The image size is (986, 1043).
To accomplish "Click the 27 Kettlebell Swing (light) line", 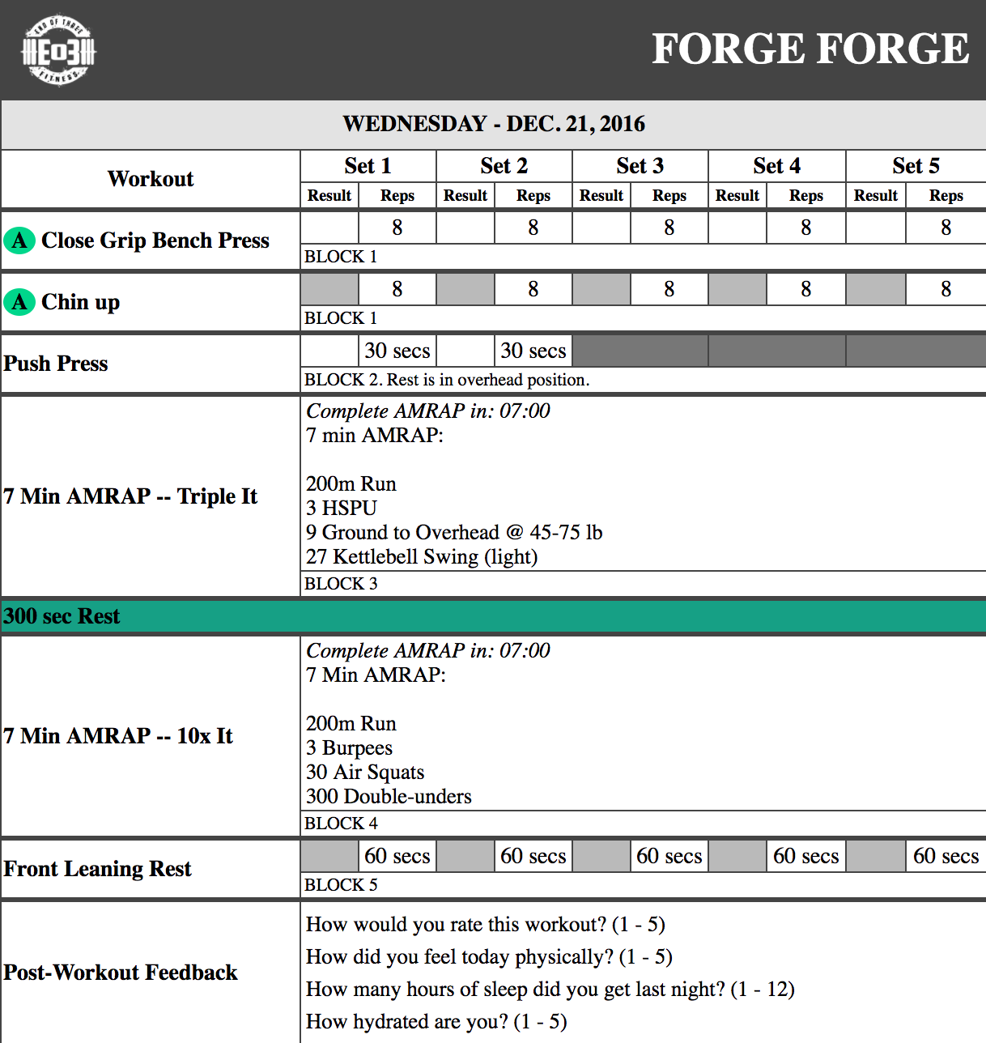I will pos(422,556).
